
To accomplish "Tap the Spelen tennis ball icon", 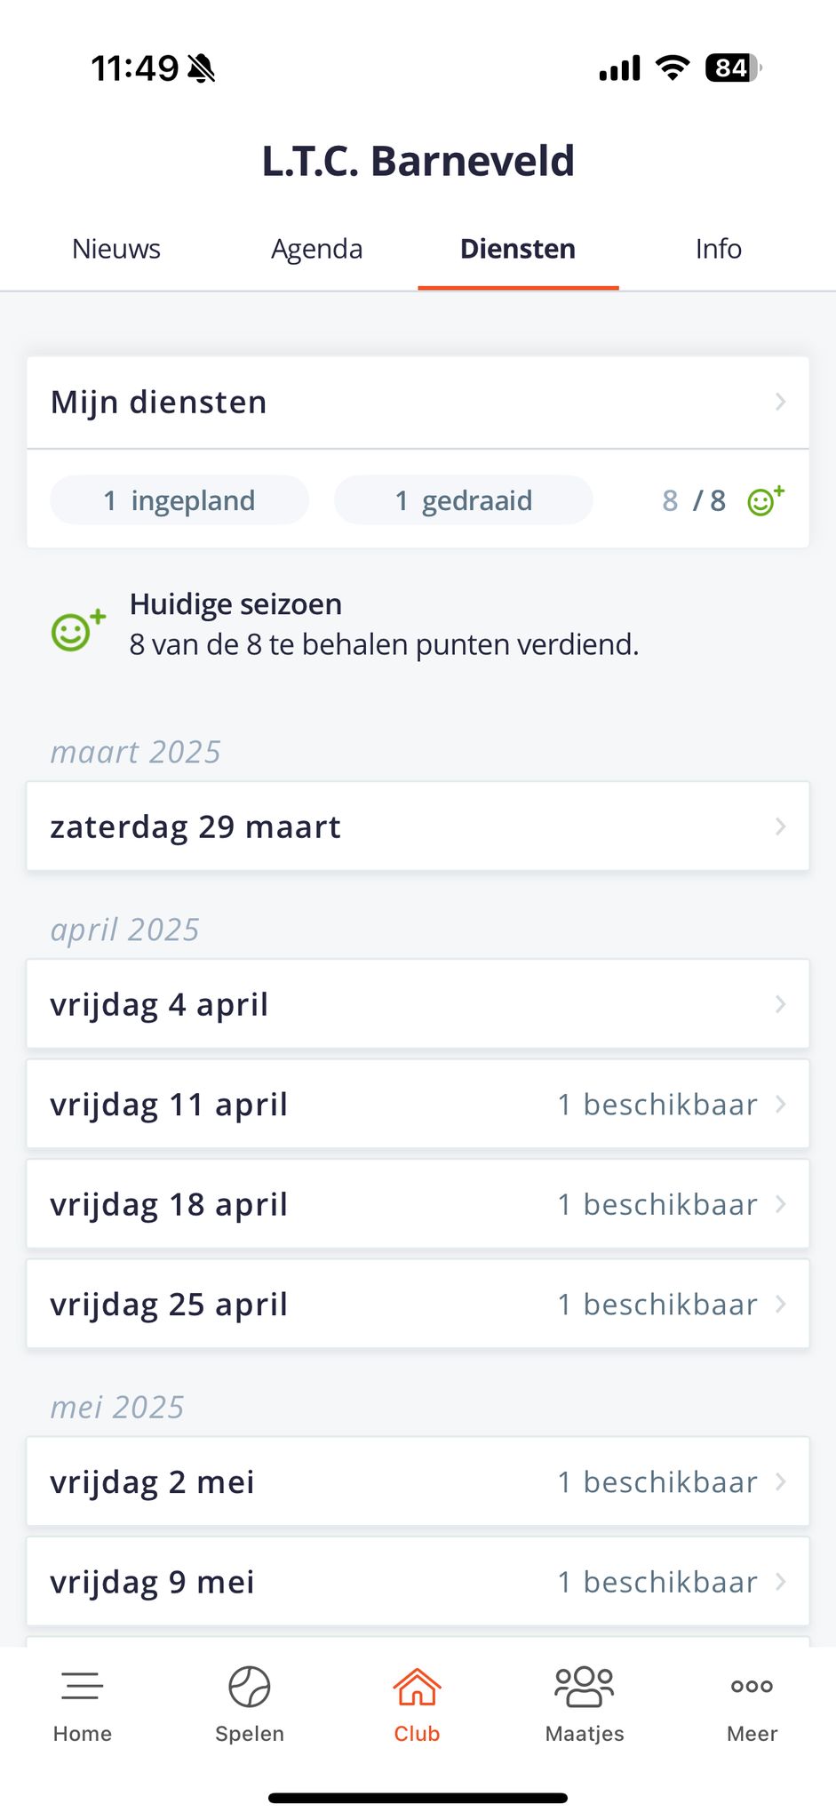I will tap(250, 1686).
